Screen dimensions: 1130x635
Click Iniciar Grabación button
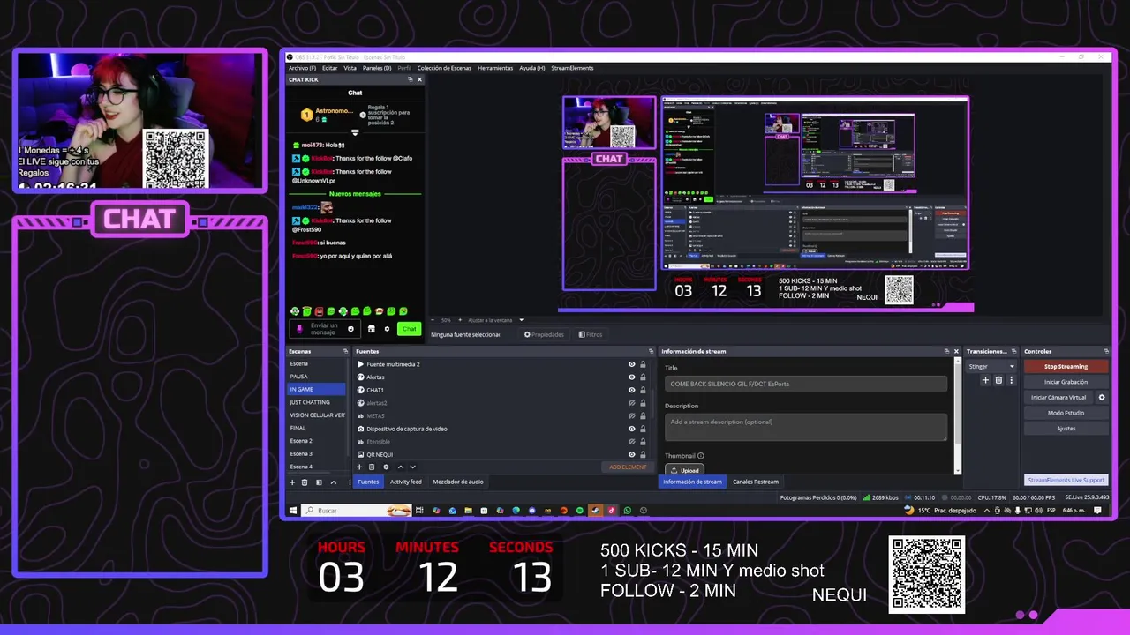[1066, 382]
